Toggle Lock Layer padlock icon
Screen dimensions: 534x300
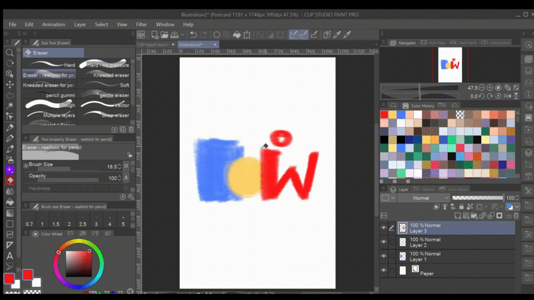tap(462, 207)
